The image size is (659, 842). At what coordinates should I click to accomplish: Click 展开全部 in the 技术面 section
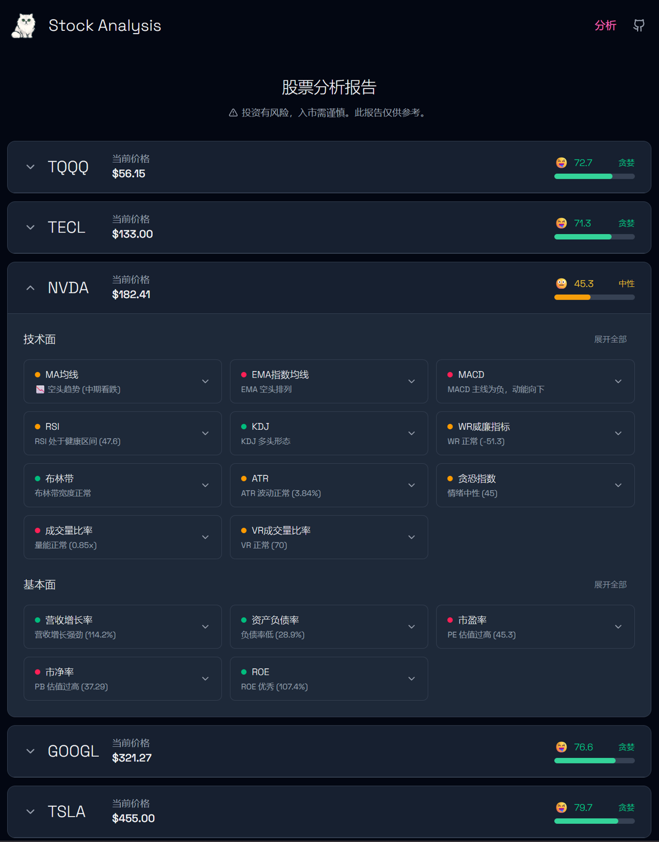tap(610, 339)
